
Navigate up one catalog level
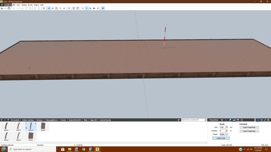click(x=9, y=120)
